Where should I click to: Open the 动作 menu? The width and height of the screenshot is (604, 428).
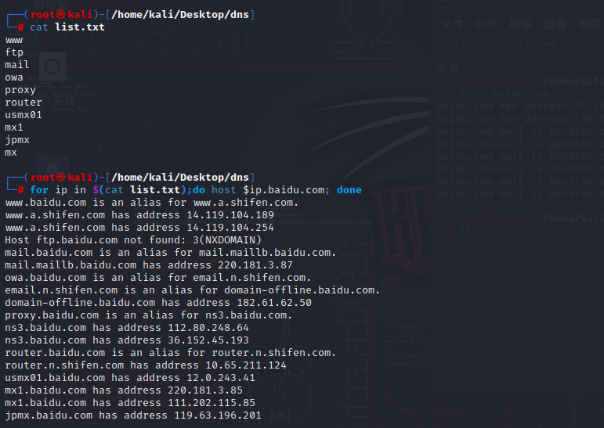point(486,24)
